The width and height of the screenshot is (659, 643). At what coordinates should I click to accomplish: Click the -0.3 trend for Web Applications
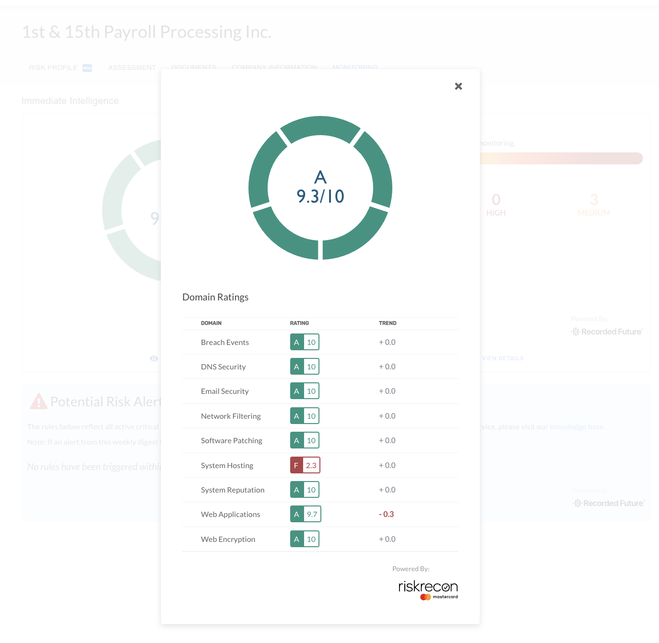(387, 514)
